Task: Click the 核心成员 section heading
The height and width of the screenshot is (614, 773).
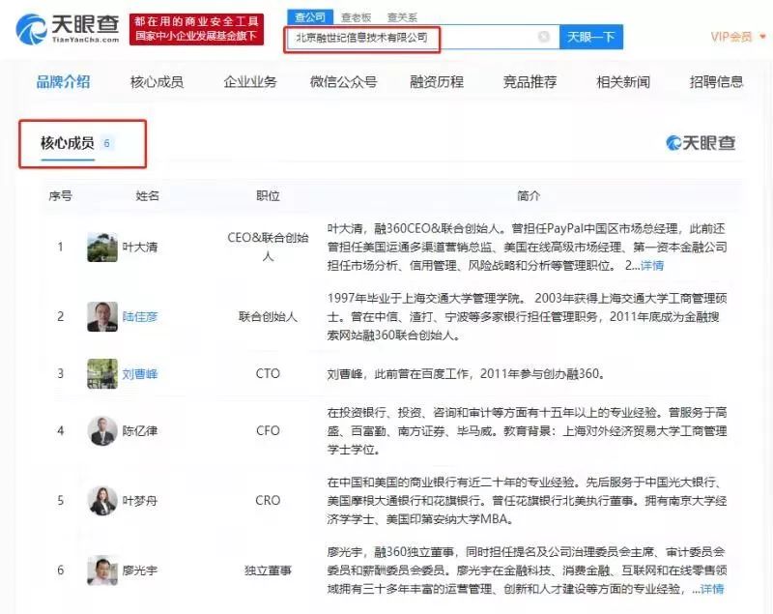Action: tap(68, 143)
